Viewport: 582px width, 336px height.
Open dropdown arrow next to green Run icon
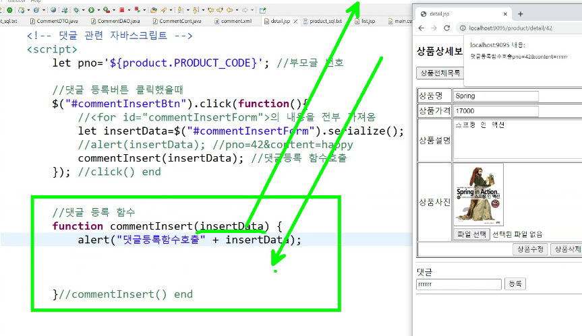(x=98, y=10)
